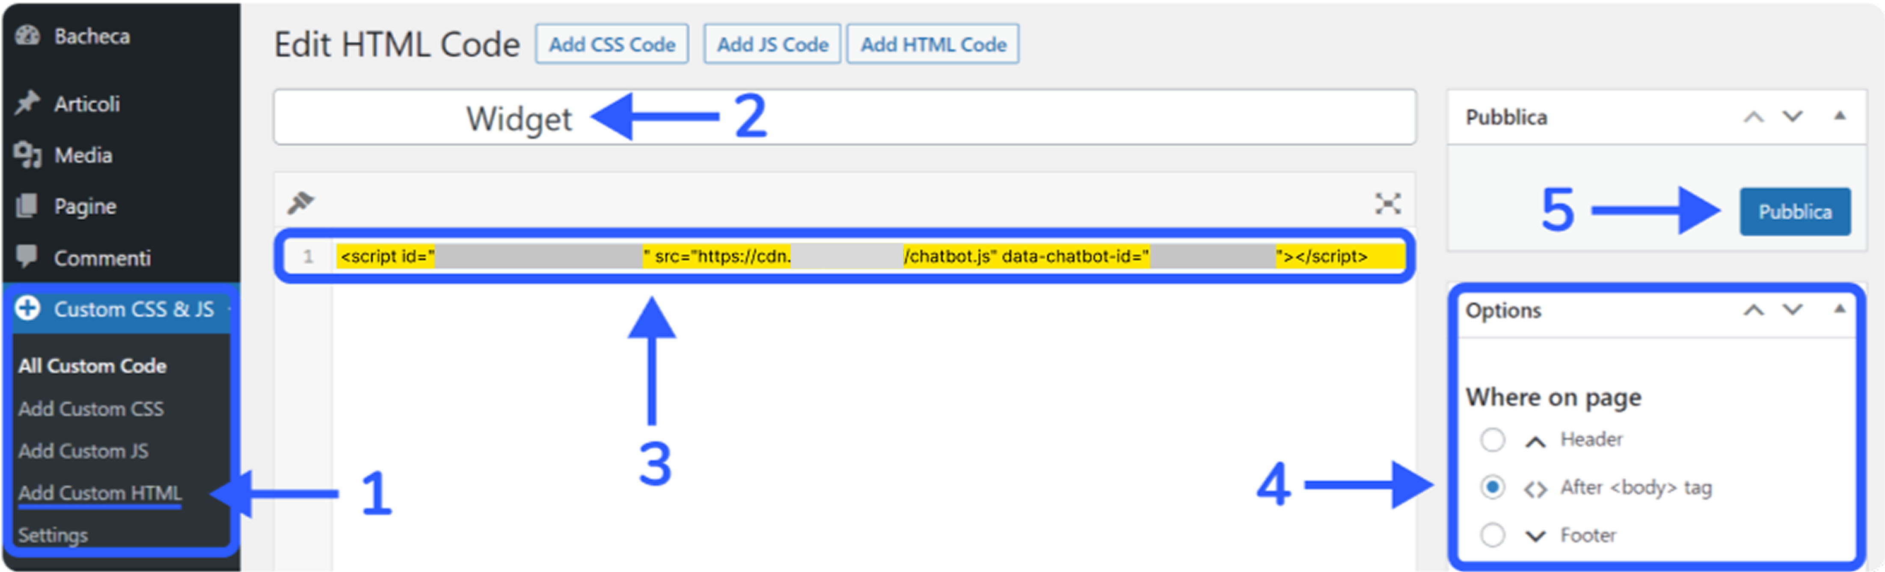Click the Header position up-chevron icon
The width and height of the screenshot is (1885, 572).
point(1535,442)
